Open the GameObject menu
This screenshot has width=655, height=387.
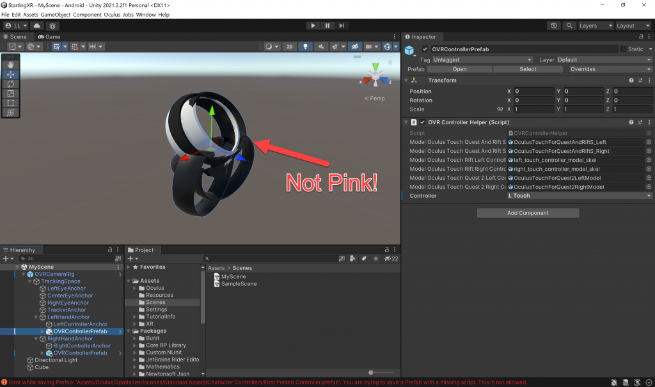[56, 15]
